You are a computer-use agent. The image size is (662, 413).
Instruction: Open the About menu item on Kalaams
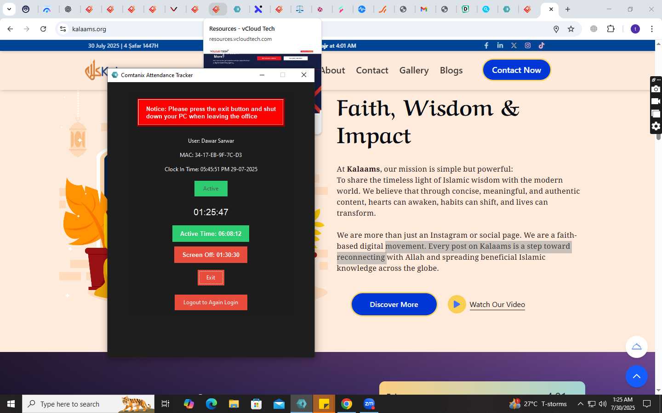[x=333, y=70]
